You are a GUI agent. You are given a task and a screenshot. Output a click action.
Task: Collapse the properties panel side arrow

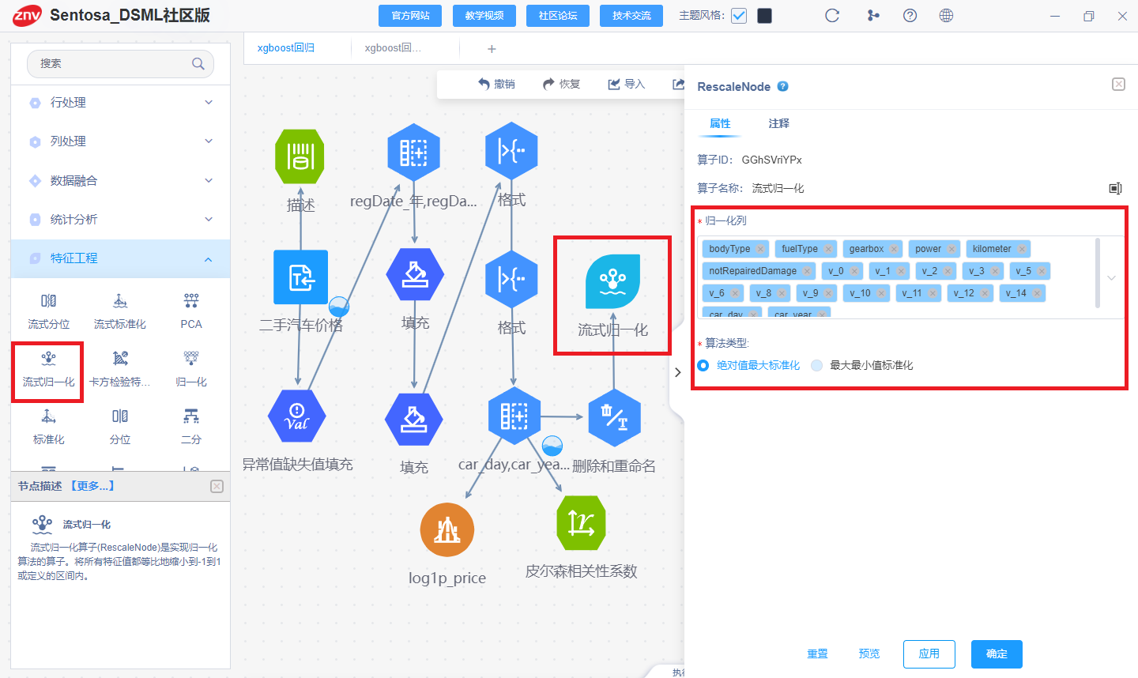click(x=677, y=372)
